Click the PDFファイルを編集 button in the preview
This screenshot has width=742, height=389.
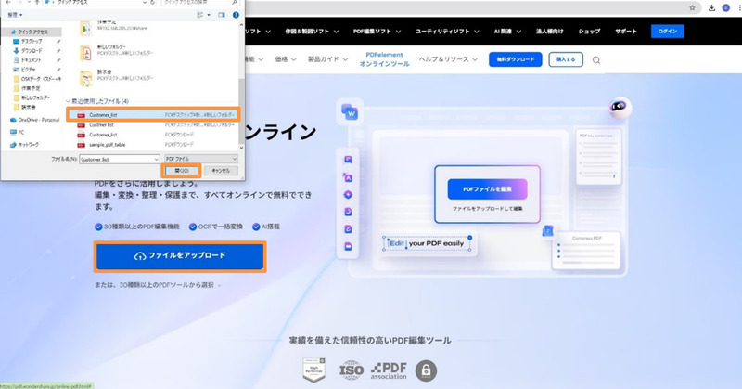487,189
